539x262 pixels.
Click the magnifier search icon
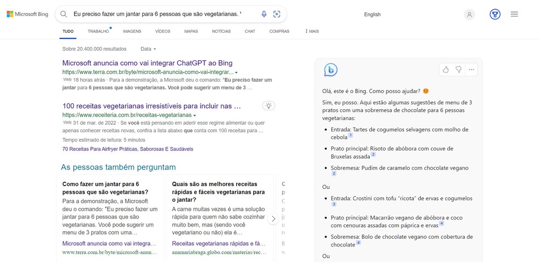64,14
